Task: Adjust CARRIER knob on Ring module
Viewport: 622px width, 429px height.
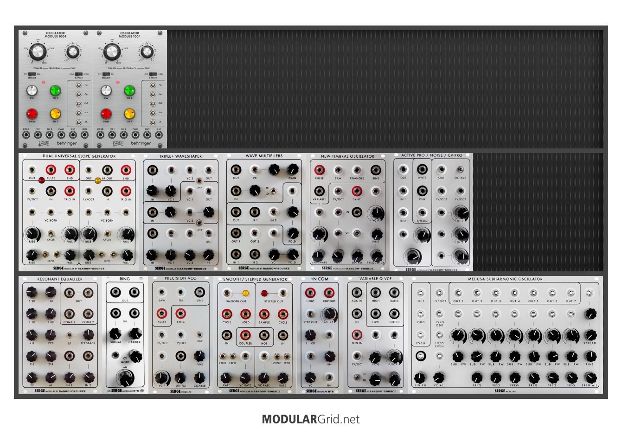Action: point(135,333)
